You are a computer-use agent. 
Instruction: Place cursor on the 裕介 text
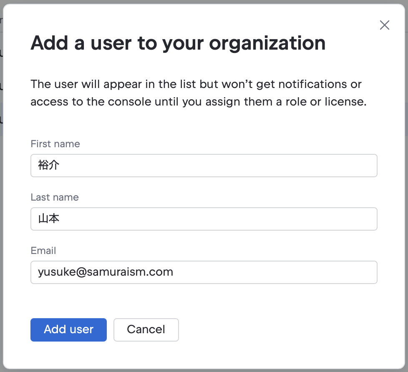point(49,166)
